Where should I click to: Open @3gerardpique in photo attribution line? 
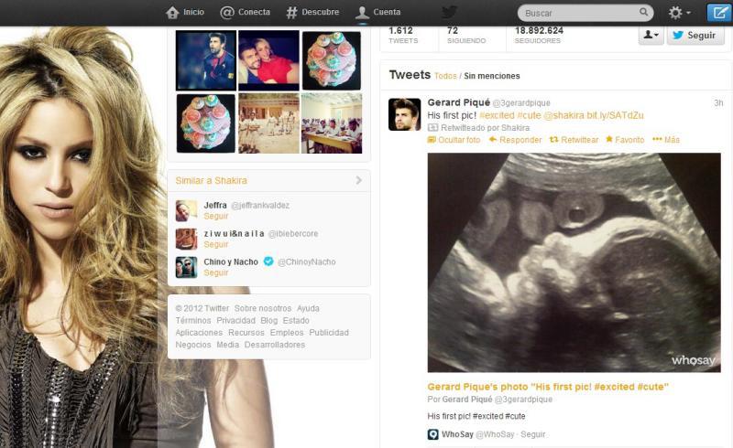[523, 400]
